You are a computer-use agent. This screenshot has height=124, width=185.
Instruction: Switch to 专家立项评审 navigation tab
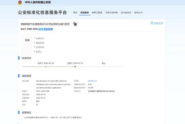pyautogui.click(x=111, y=12)
